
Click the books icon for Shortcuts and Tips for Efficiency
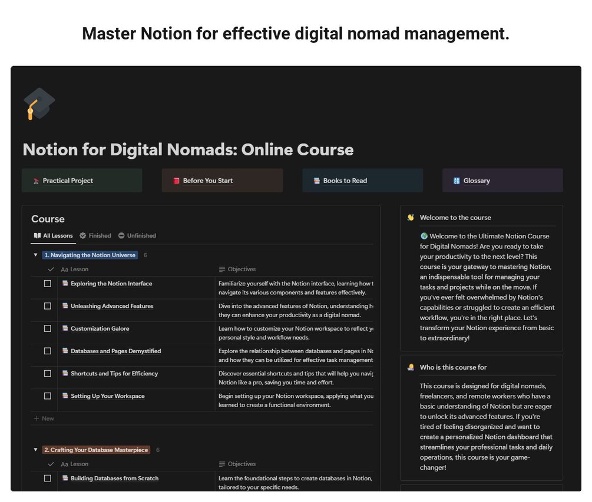pyautogui.click(x=65, y=373)
